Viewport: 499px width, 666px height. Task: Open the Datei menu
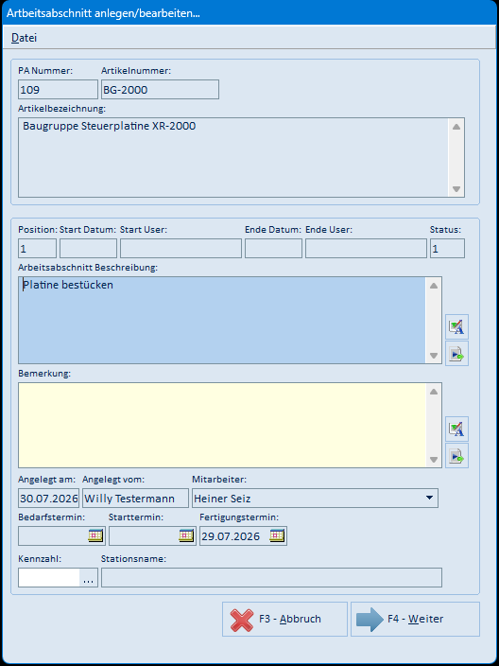25,38
